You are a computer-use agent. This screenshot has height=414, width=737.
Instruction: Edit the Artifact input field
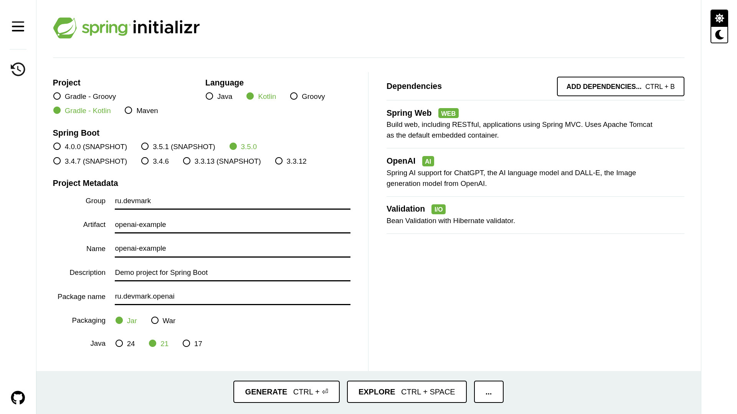[x=233, y=225]
